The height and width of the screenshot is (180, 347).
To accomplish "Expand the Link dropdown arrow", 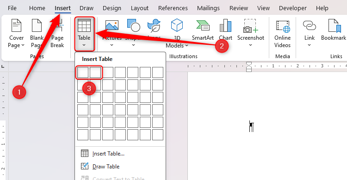I will tap(310, 45).
